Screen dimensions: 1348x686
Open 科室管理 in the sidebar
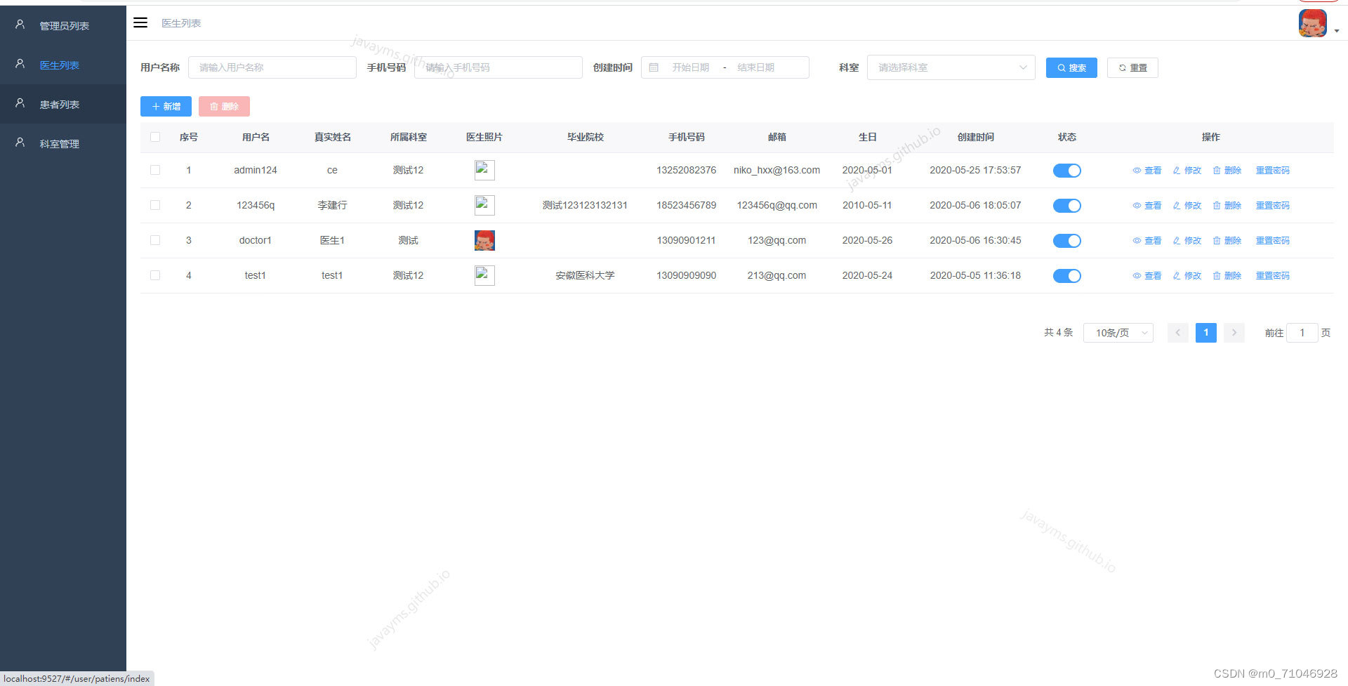[x=63, y=143]
